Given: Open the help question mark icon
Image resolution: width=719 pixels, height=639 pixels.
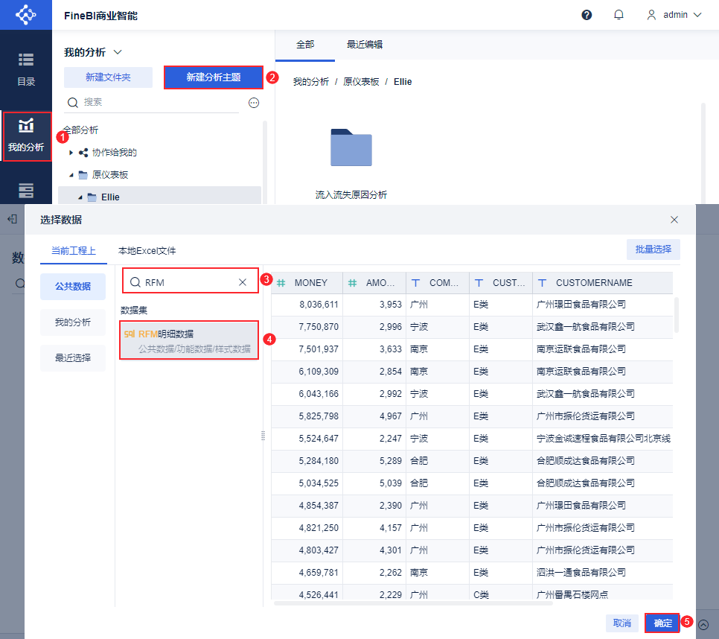Looking at the screenshot, I should click(587, 15).
